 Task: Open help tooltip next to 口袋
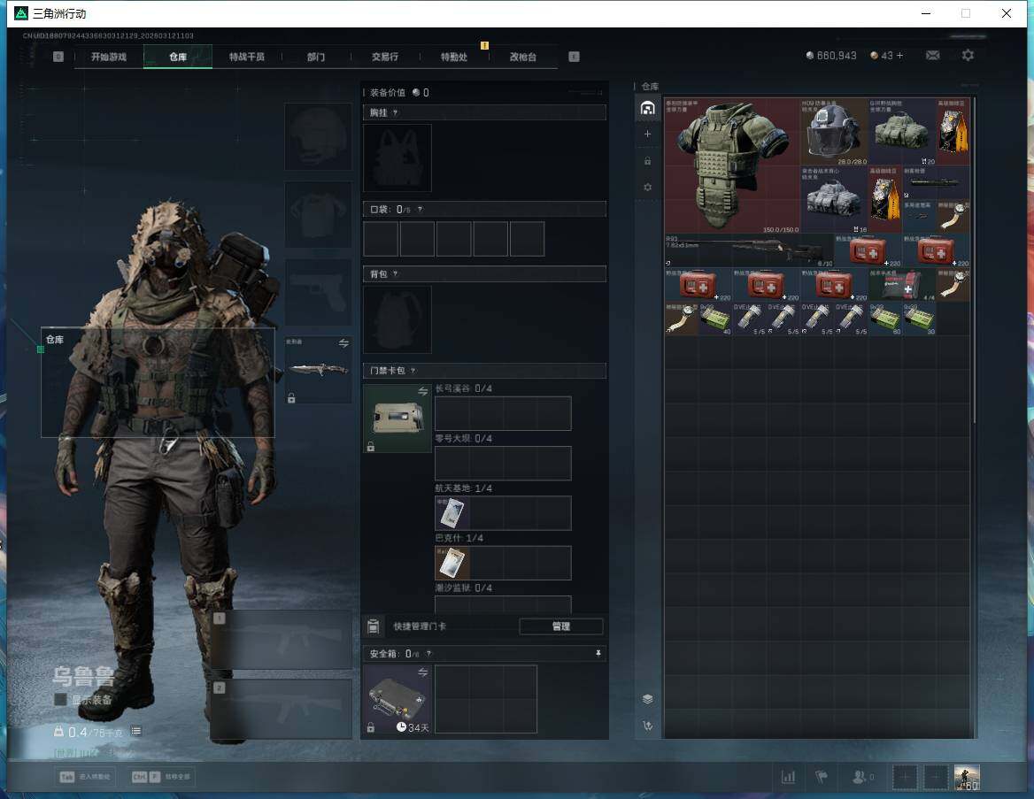(x=420, y=209)
